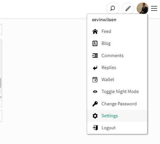Screen dimensions: 160x144
Task: Open the hamburger menu icon
Action: [x=154, y=8]
